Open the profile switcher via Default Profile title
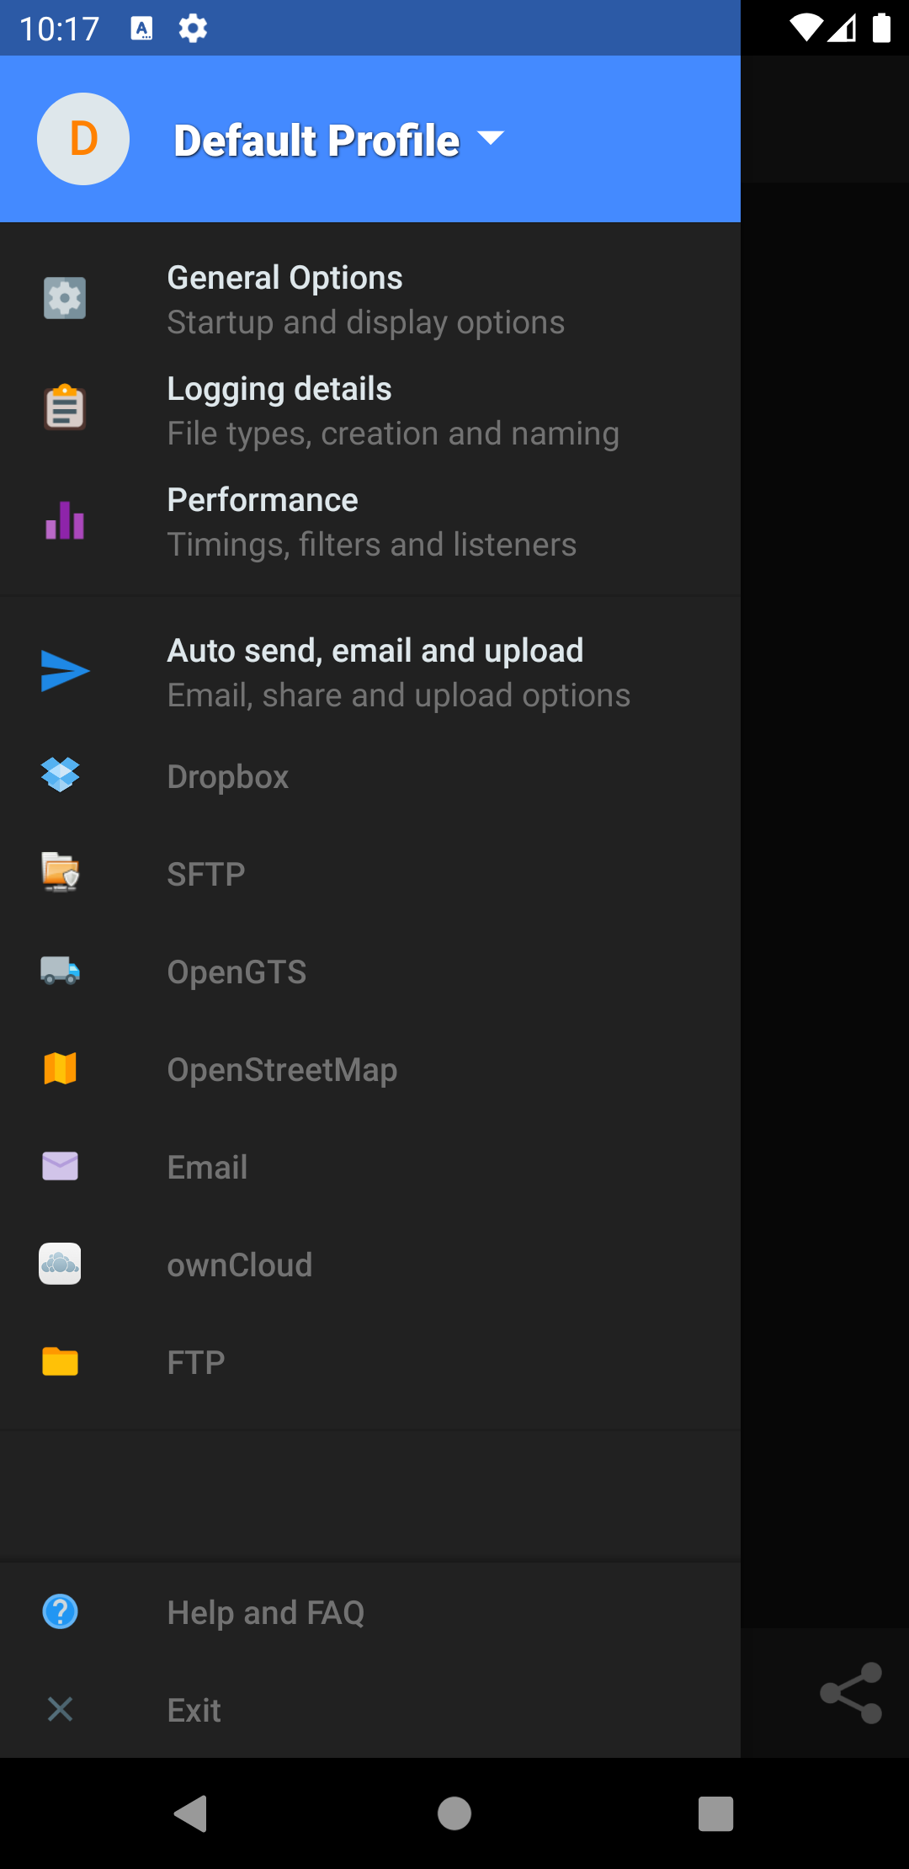Image resolution: width=909 pixels, height=1869 pixels. 316,141
